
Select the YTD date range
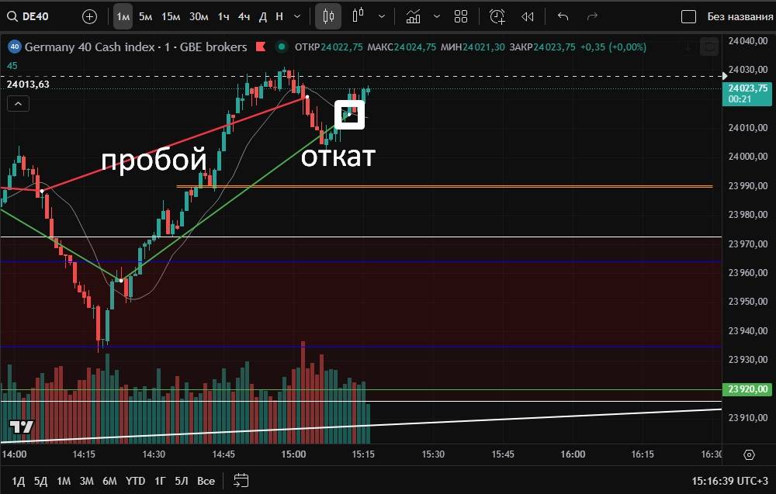tap(135, 481)
